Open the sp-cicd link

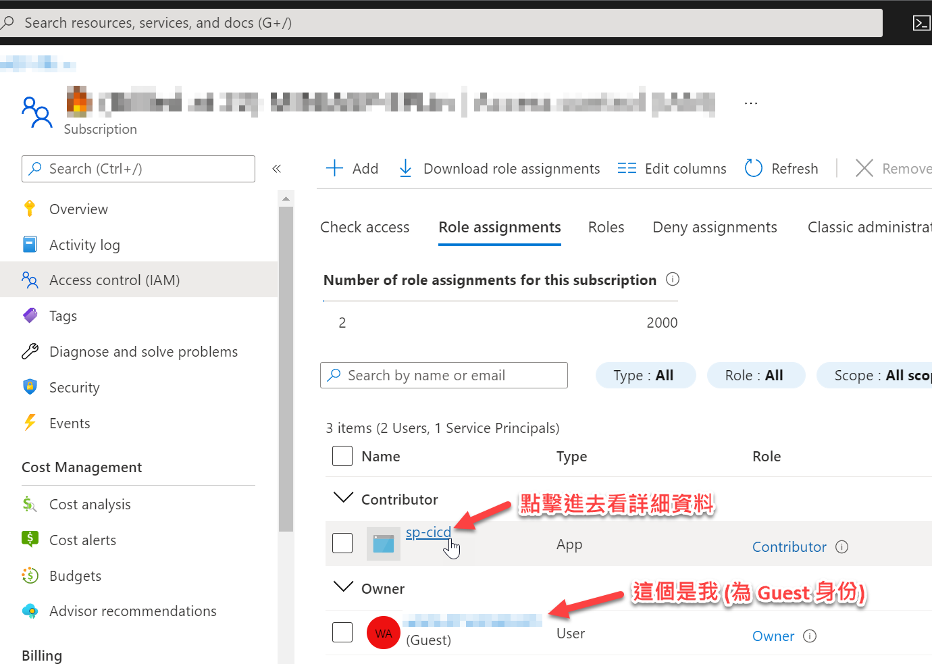(428, 532)
